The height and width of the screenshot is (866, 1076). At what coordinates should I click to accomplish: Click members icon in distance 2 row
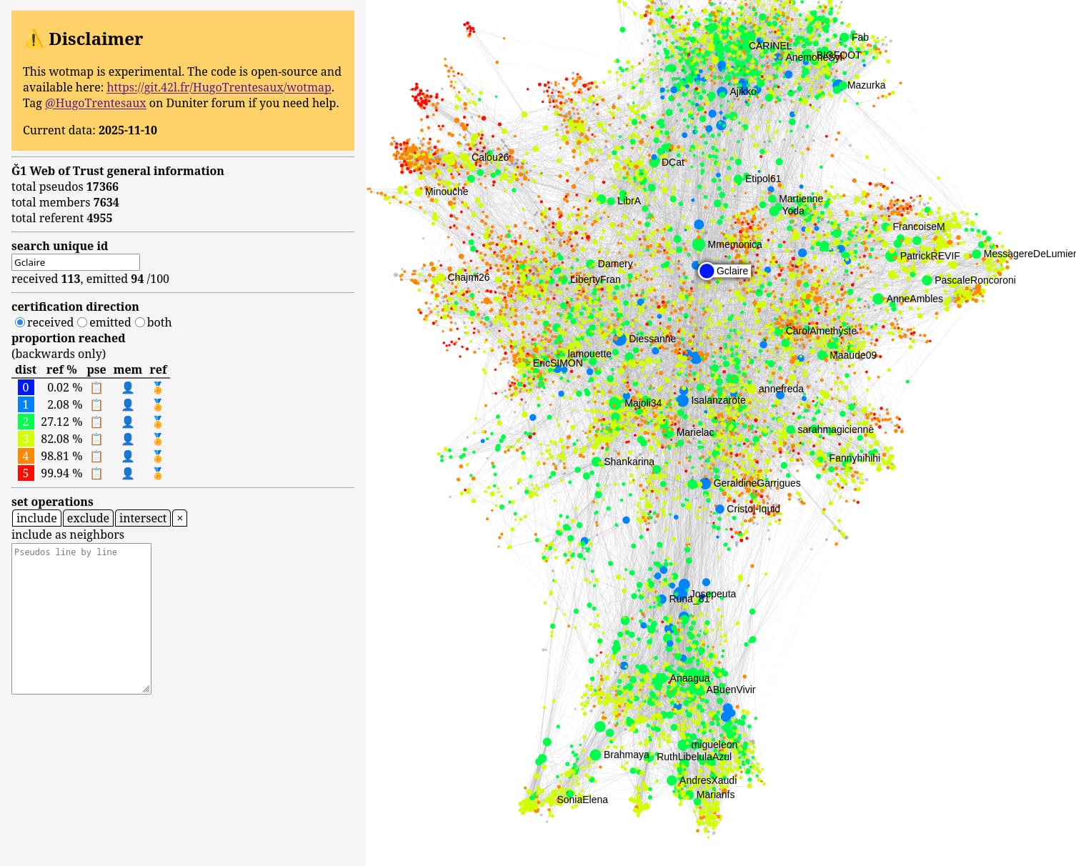[128, 422]
